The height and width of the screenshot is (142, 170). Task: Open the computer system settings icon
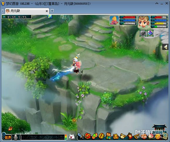click(x=165, y=136)
